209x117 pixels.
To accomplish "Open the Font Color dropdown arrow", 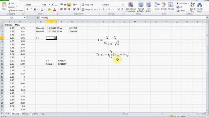I will [57, 9].
